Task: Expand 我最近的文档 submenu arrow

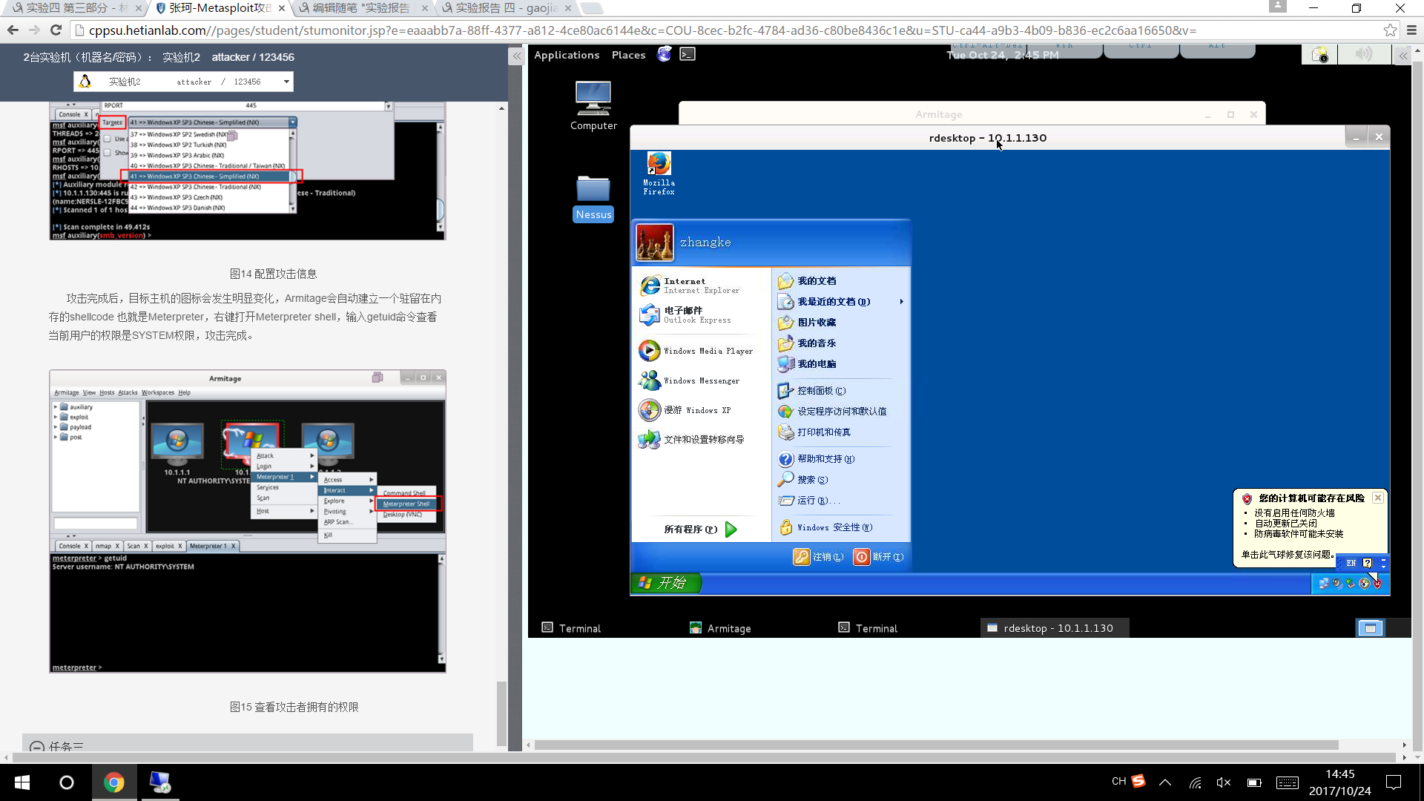Action: pyautogui.click(x=901, y=302)
